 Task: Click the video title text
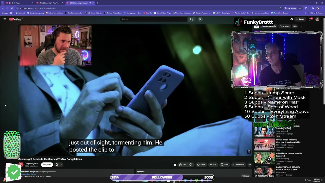point(50,159)
